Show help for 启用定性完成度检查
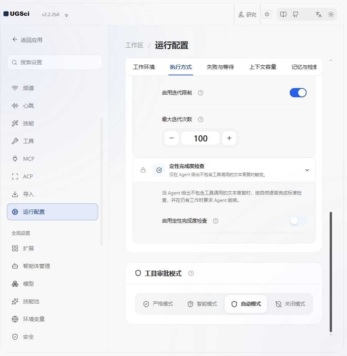The image size is (347, 356). (x=215, y=221)
